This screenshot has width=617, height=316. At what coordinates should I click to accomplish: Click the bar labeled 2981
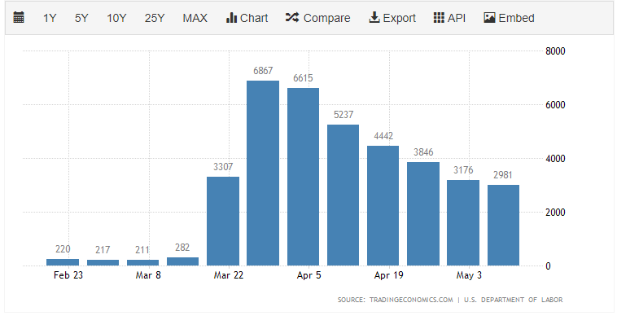(503, 226)
